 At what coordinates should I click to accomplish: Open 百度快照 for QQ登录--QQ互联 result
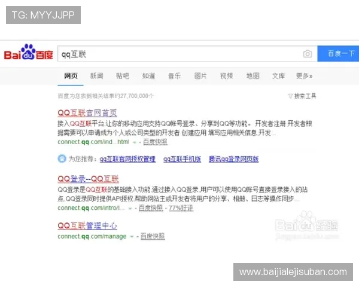[x=151, y=208]
